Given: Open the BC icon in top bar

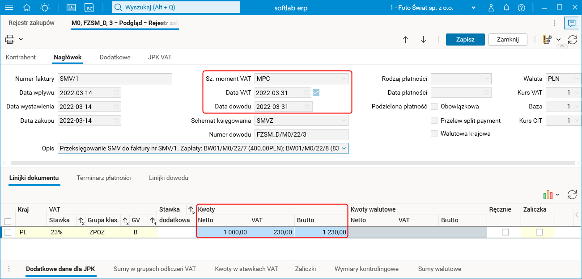Looking at the screenshot, I should tap(89, 8).
